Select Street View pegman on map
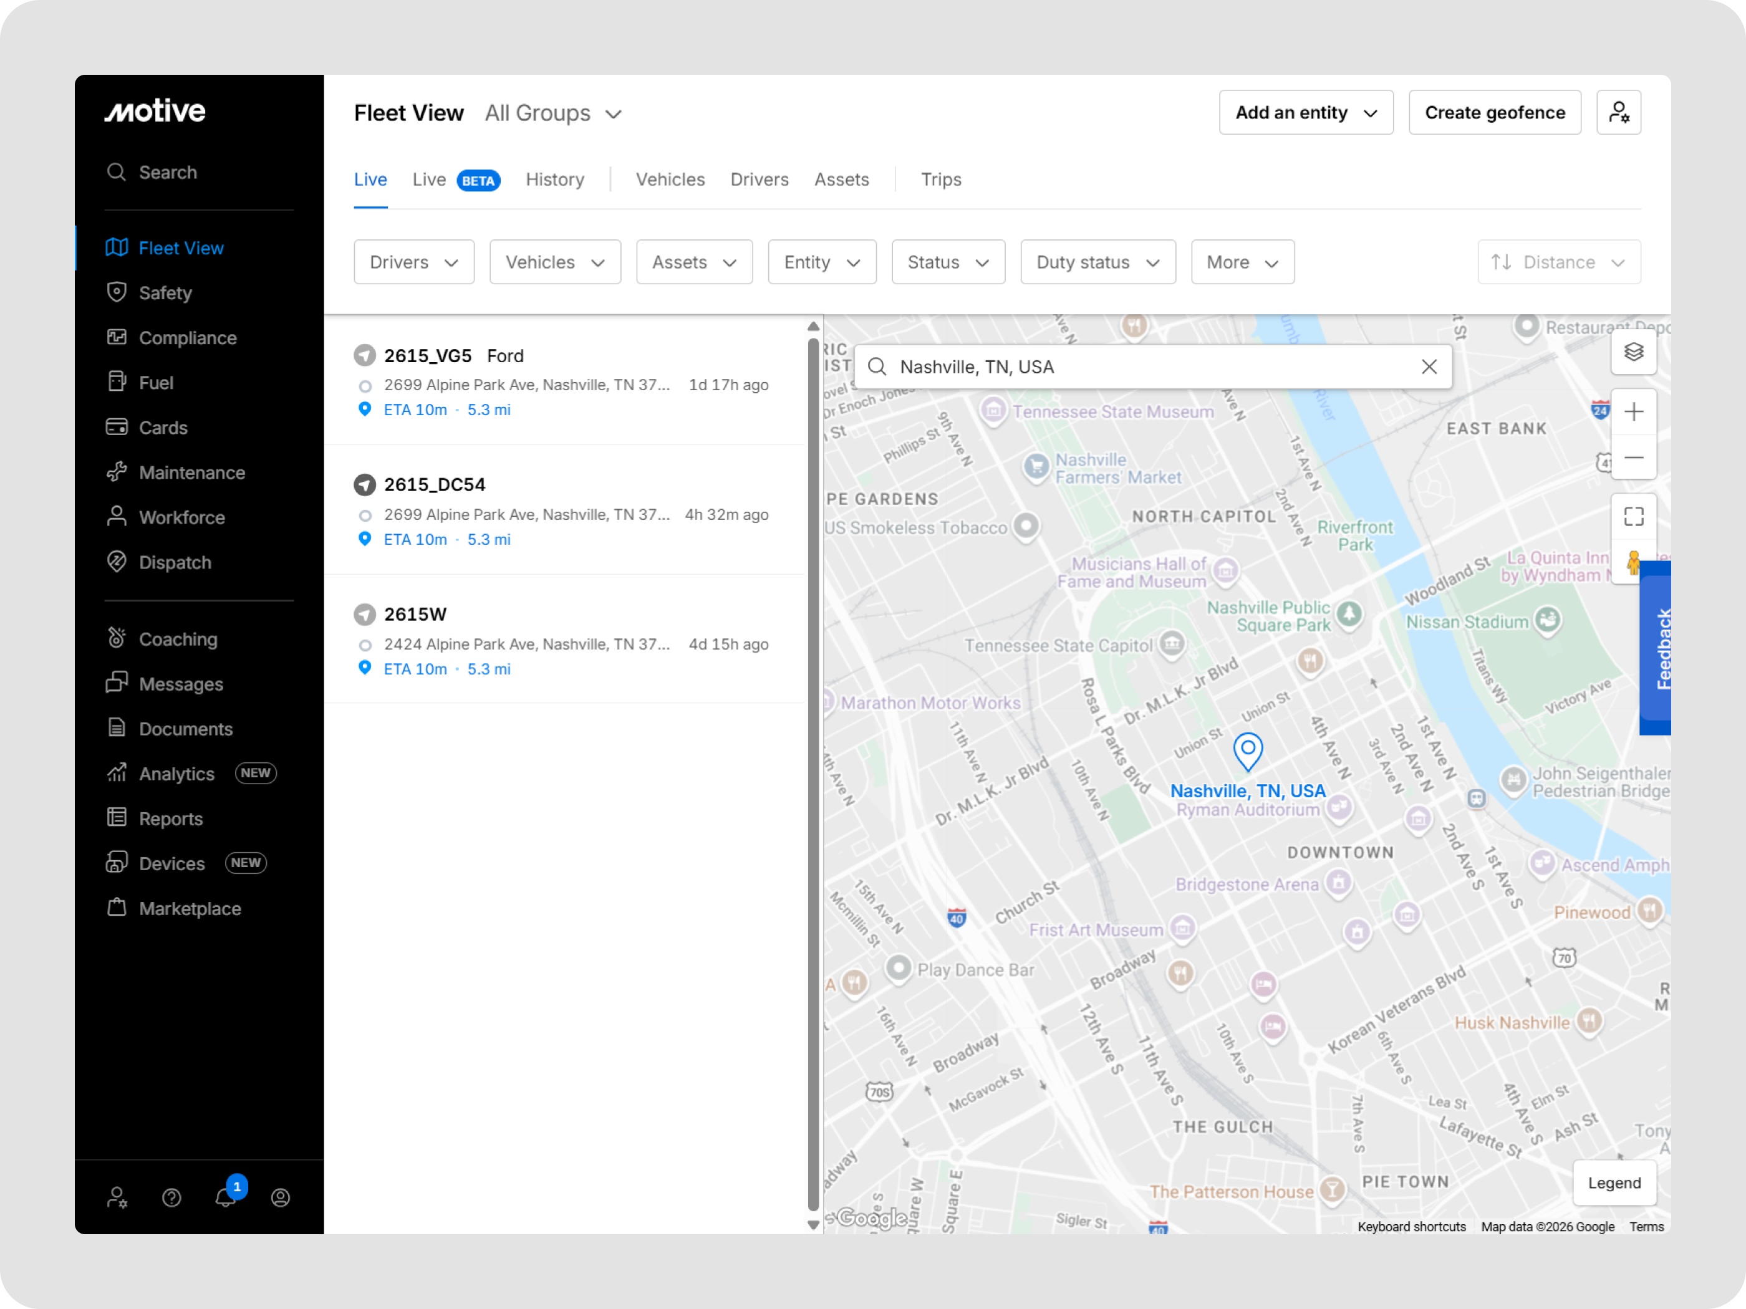This screenshot has width=1746, height=1309. (x=1633, y=563)
